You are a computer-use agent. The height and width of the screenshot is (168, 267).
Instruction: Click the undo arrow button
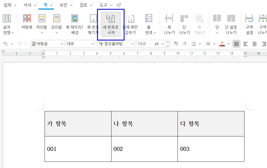(x=5, y=44)
